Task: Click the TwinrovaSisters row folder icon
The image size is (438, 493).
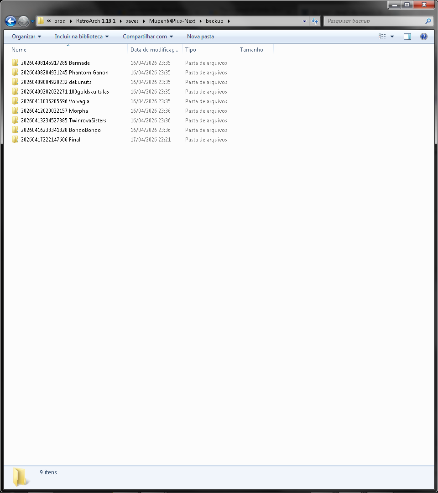Action: [16, 120]
